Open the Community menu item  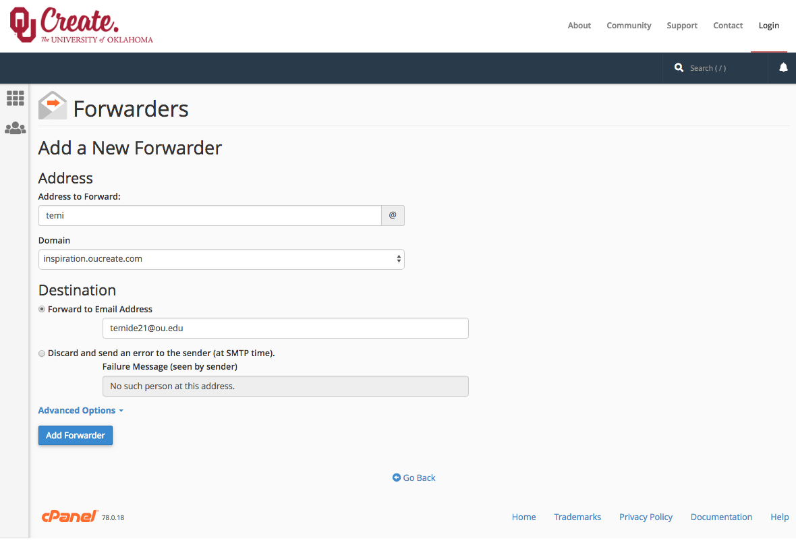click(x=628, y=26)
